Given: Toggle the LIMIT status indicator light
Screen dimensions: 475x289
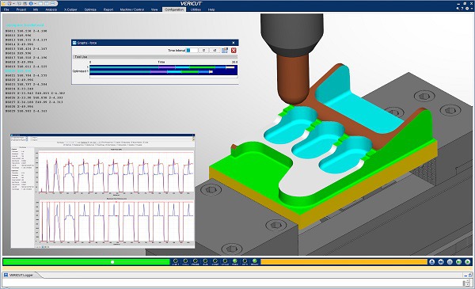Looking at the screenshot, I should (x=176, y=261).
